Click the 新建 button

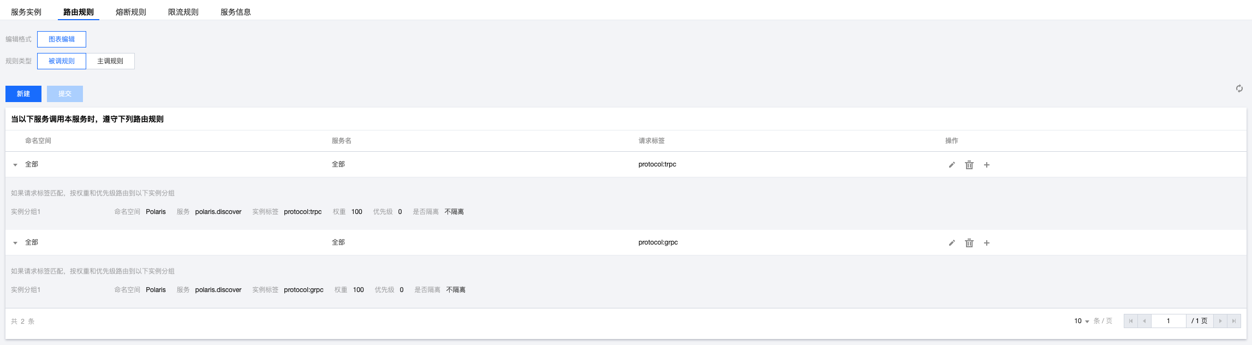click(23, 94)
